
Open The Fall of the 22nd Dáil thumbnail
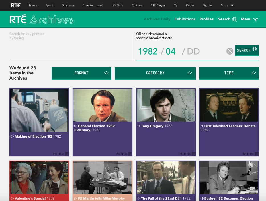coord(166,178)
